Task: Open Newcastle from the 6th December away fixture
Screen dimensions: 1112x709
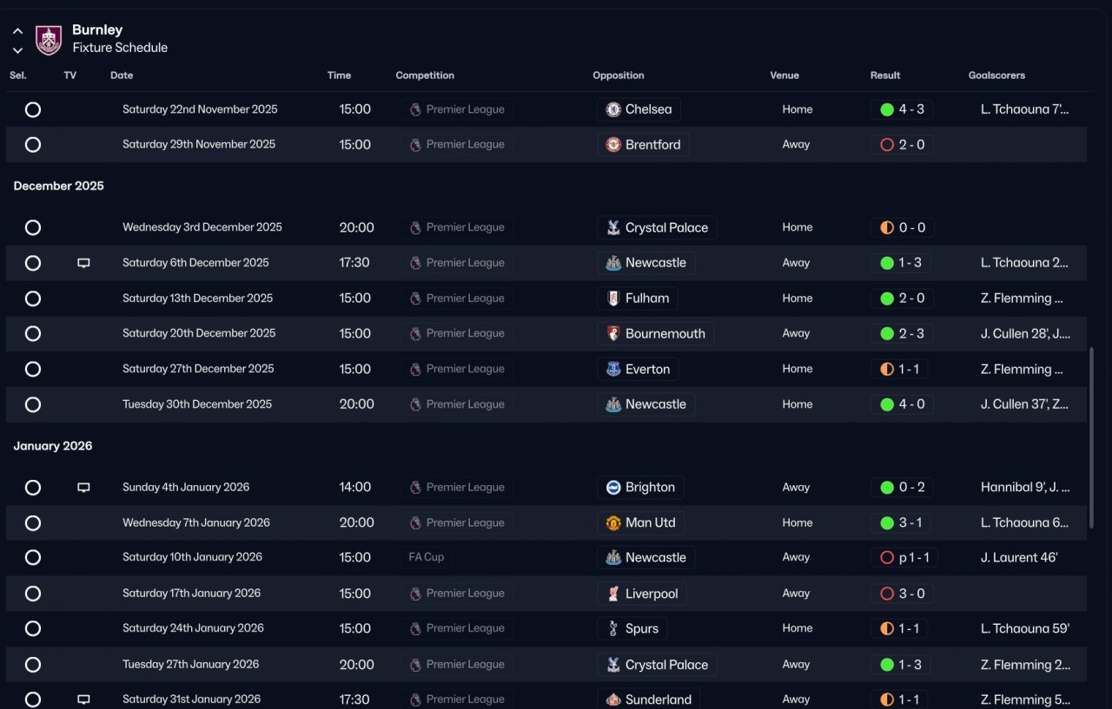Action: (x=646, y=263)
